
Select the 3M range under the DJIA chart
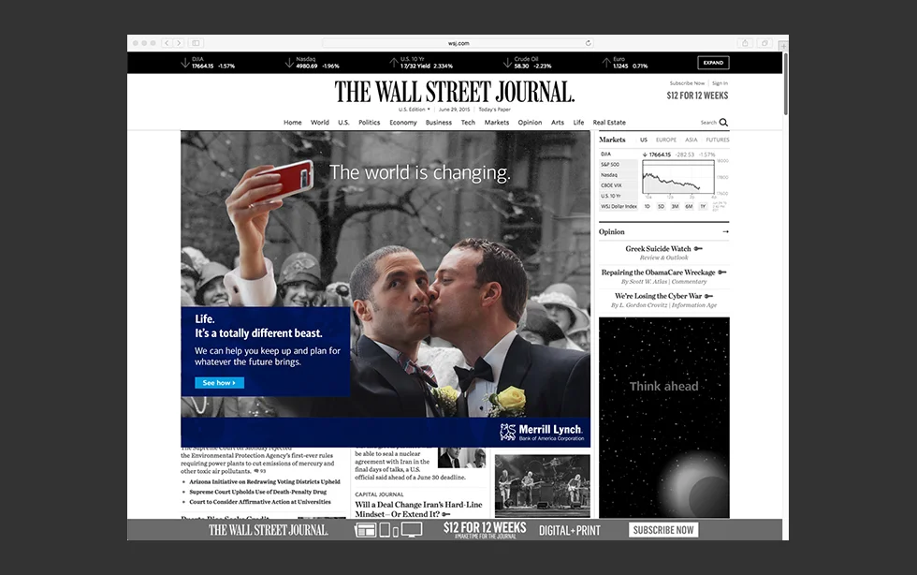(675, 206)
